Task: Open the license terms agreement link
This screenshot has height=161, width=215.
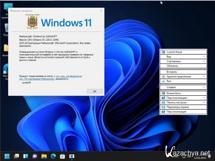Action: coord(51,78)
